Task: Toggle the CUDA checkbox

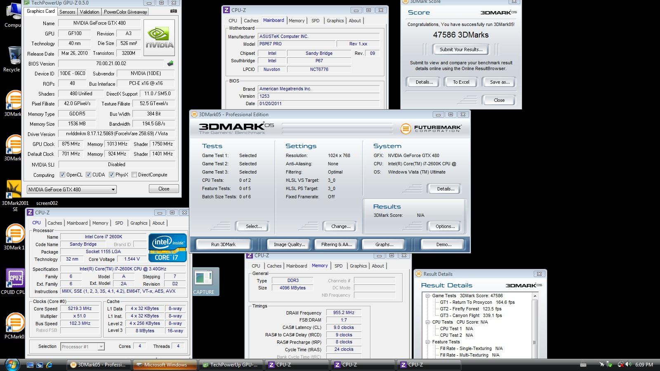Action: [x=88, y=175]
